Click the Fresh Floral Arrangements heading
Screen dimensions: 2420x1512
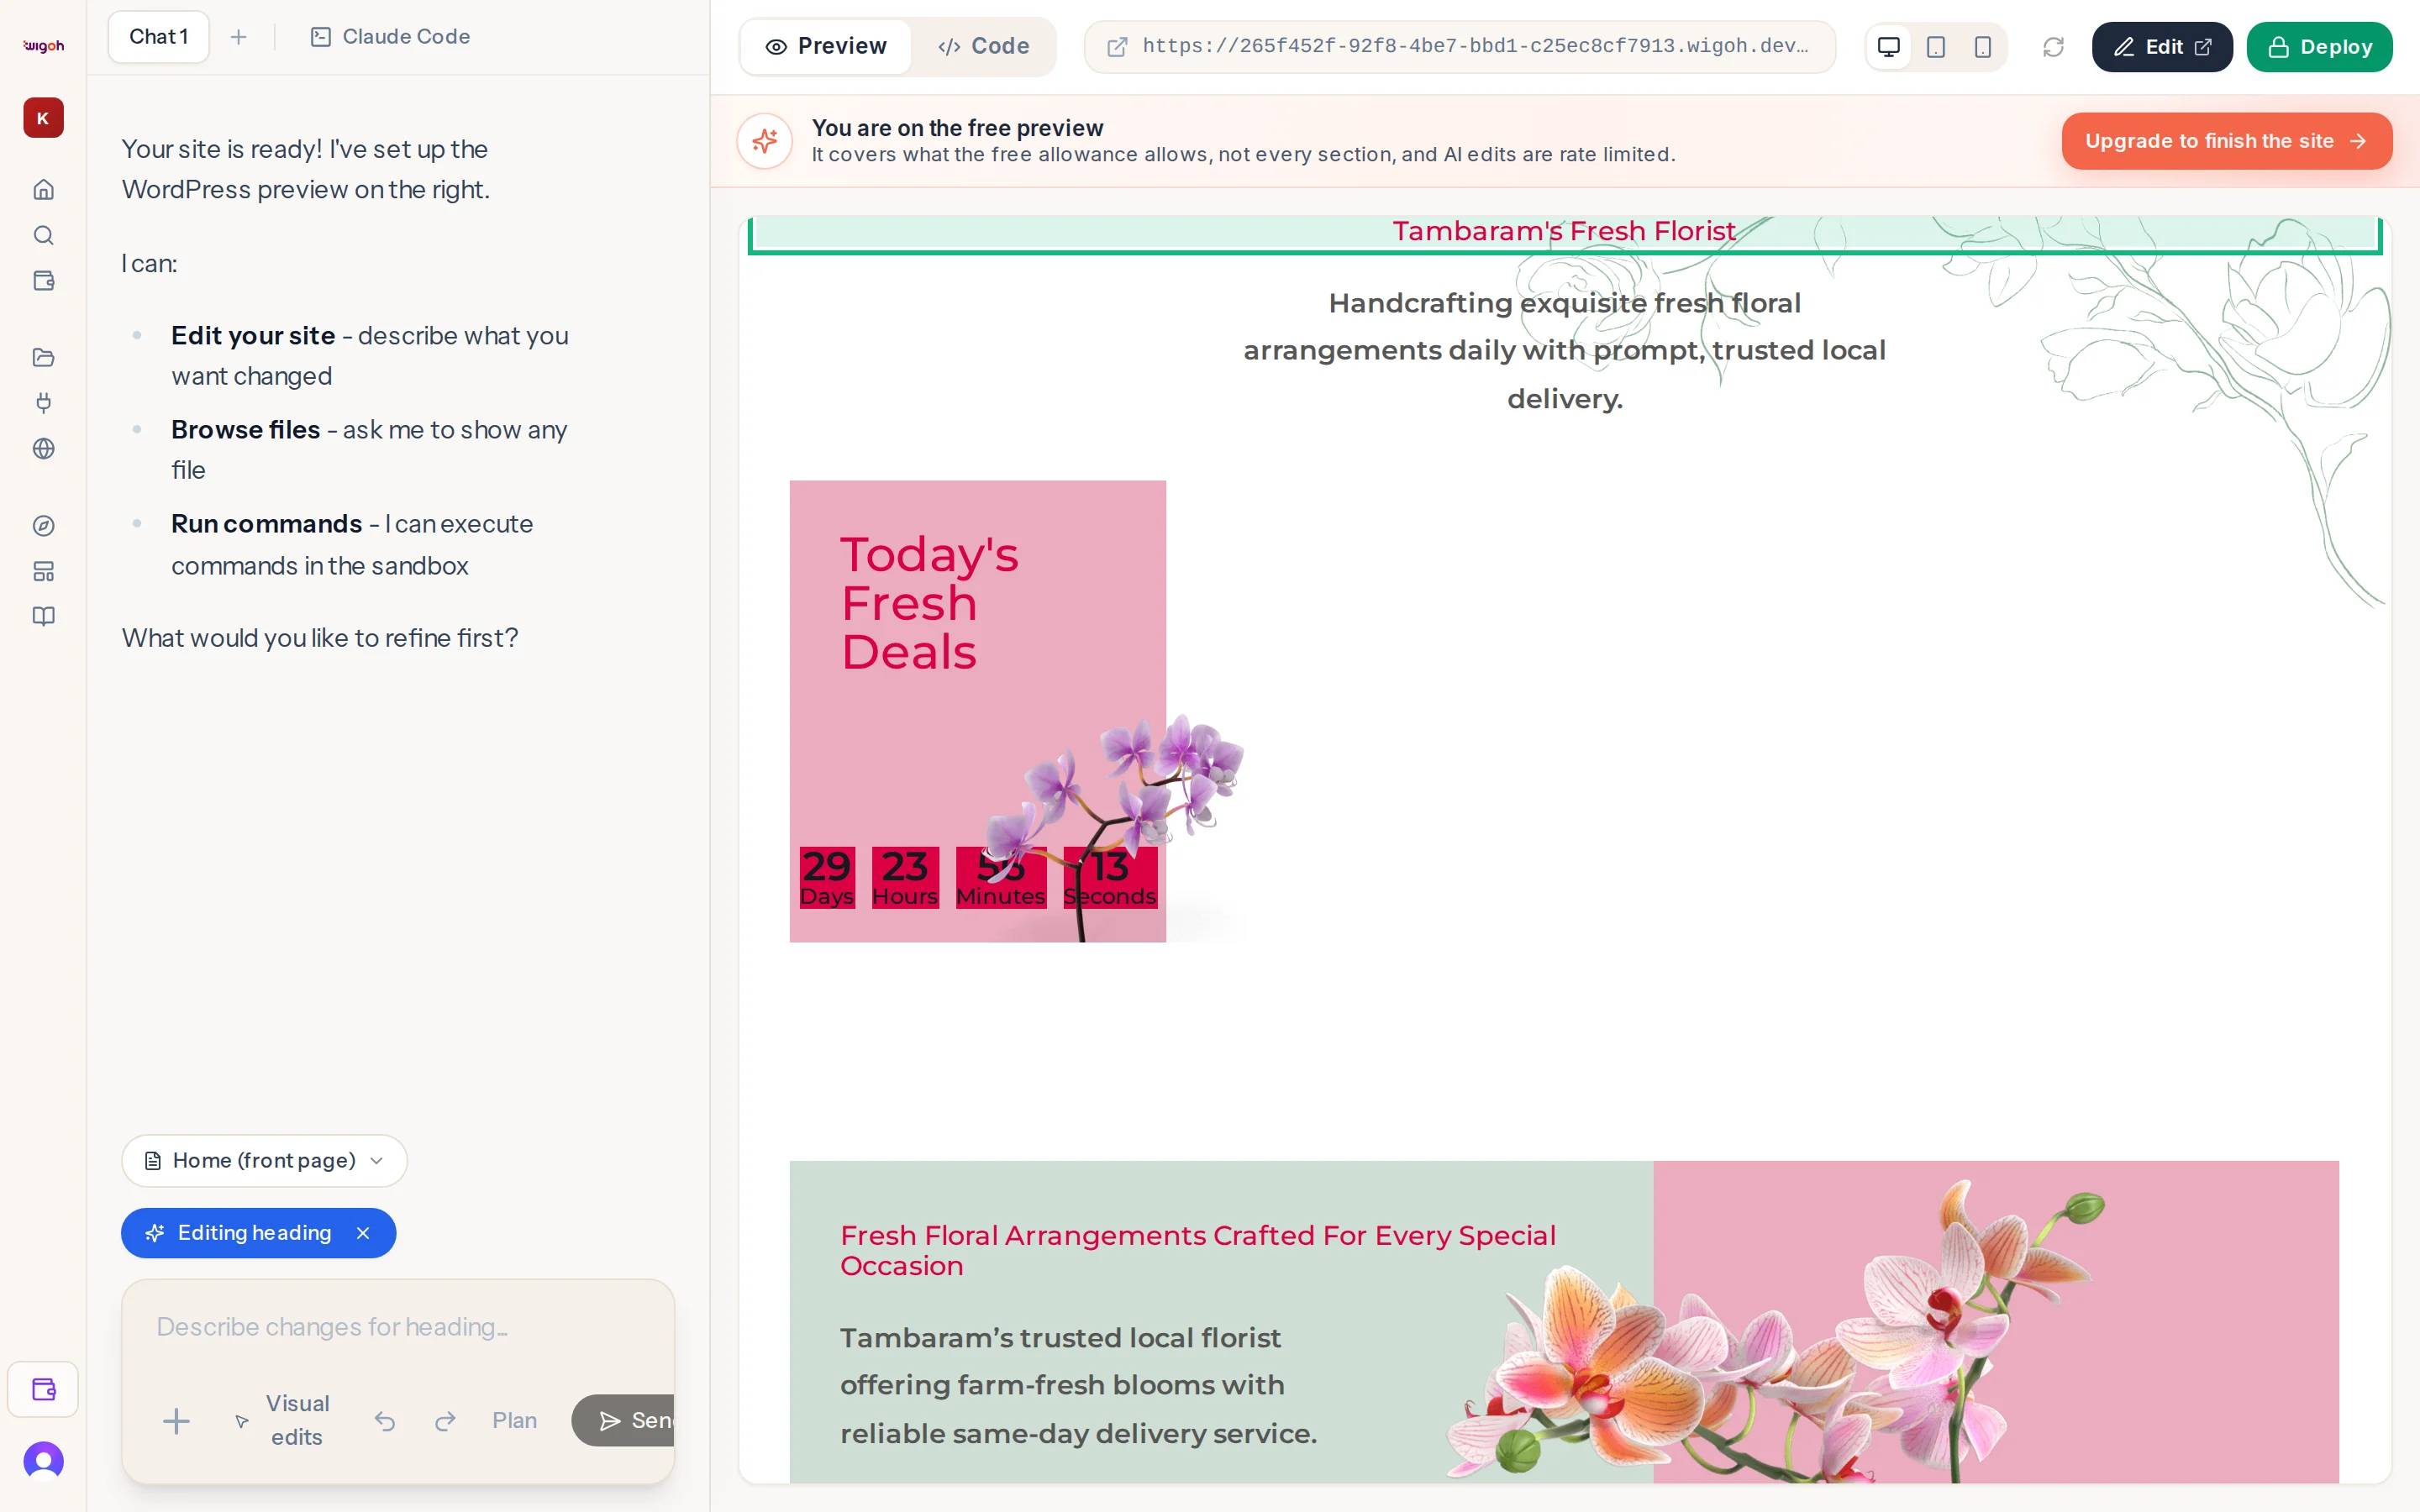(x=1198, y=1250)
